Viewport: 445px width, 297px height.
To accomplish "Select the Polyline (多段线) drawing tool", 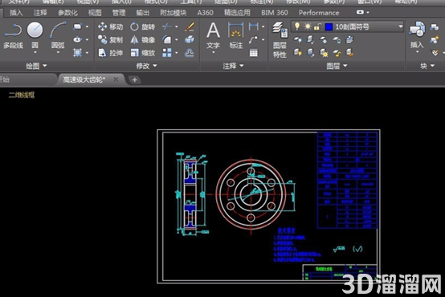I will [x=13, y=35].
